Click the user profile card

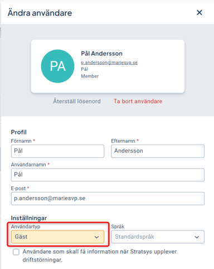click(108, 66)
